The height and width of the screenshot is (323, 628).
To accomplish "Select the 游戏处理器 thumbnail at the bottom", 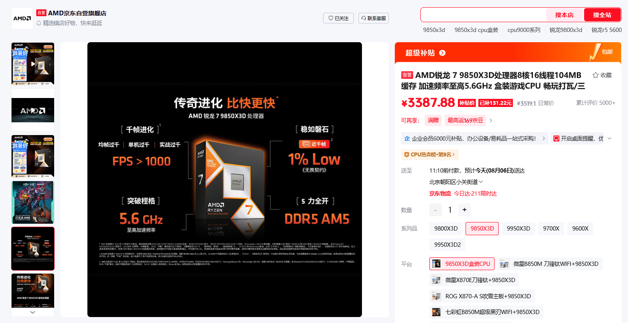I will (x=33, y=291).
